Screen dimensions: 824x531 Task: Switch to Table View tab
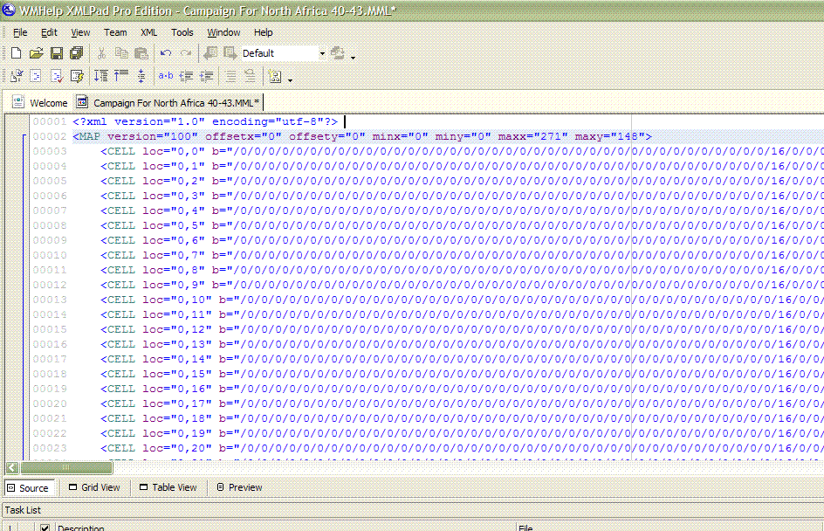click(x=168, y=487)
